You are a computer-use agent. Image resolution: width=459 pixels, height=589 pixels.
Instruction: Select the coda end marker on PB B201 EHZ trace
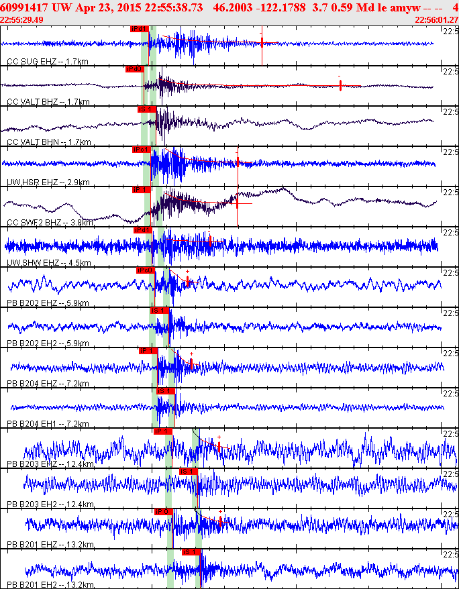tap(221, 521)
